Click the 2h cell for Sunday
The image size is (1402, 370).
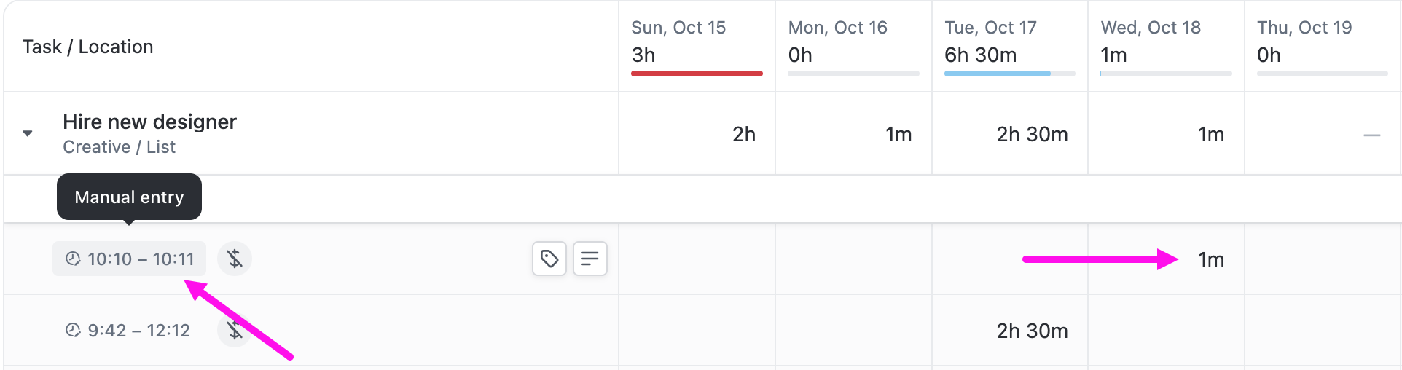(743, 134)
